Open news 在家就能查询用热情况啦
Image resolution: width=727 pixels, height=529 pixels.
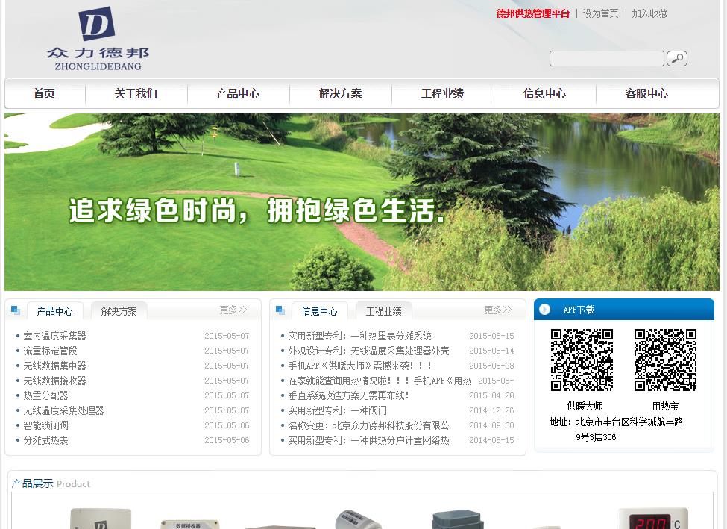point(380,381)
